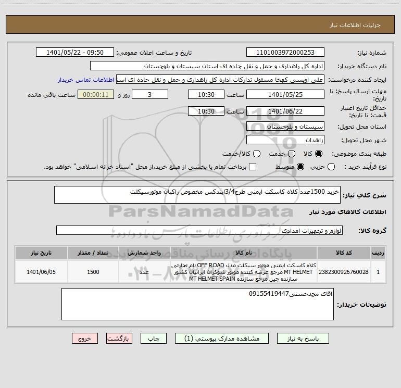Click the نام کالا column header

tap(244, 253)
